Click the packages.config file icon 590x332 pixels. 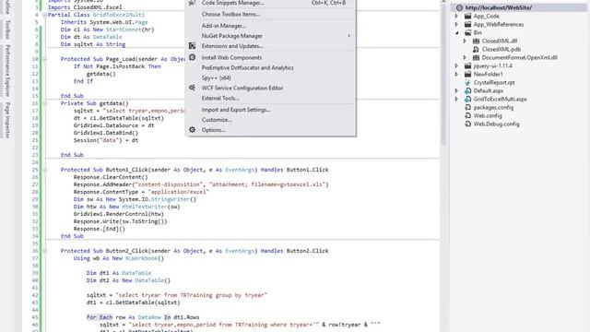[x=467, y=107]
